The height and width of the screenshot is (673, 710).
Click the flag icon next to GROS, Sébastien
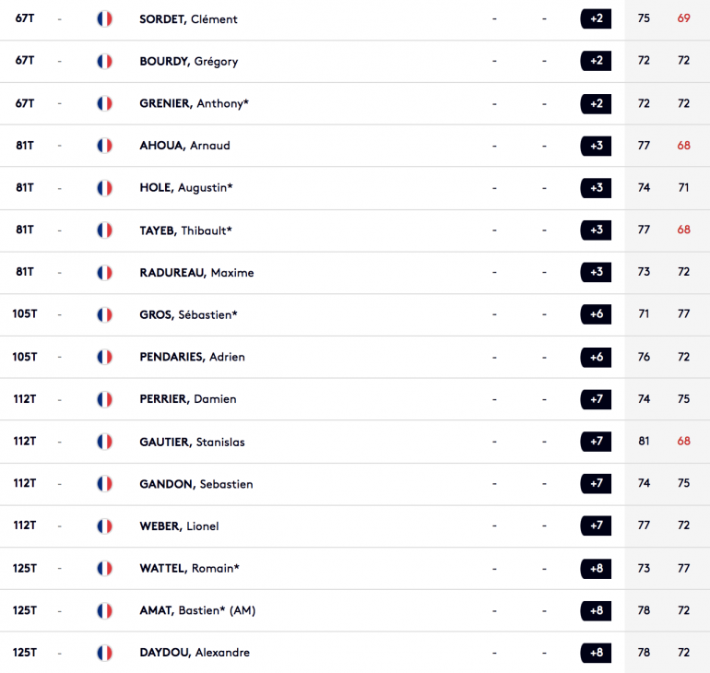click(104, 314)
